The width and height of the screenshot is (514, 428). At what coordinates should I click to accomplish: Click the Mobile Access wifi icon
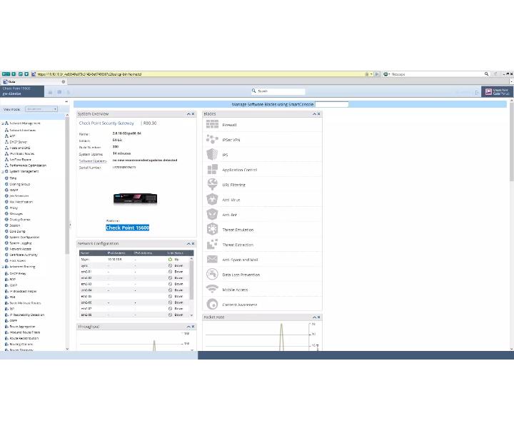[212, 289]
